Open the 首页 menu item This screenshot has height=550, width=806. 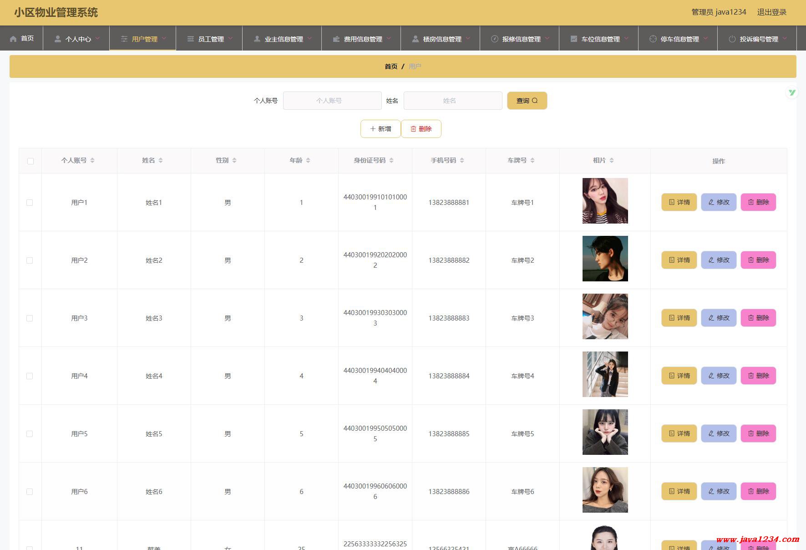(22, 38)
